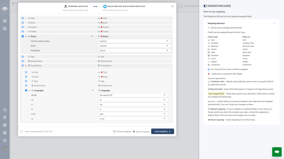Click the required asterisk beside target Status

click(102, 36)
